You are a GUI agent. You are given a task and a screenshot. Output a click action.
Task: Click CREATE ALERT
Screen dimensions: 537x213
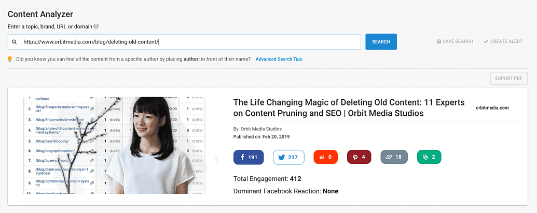tap(503, 41)
